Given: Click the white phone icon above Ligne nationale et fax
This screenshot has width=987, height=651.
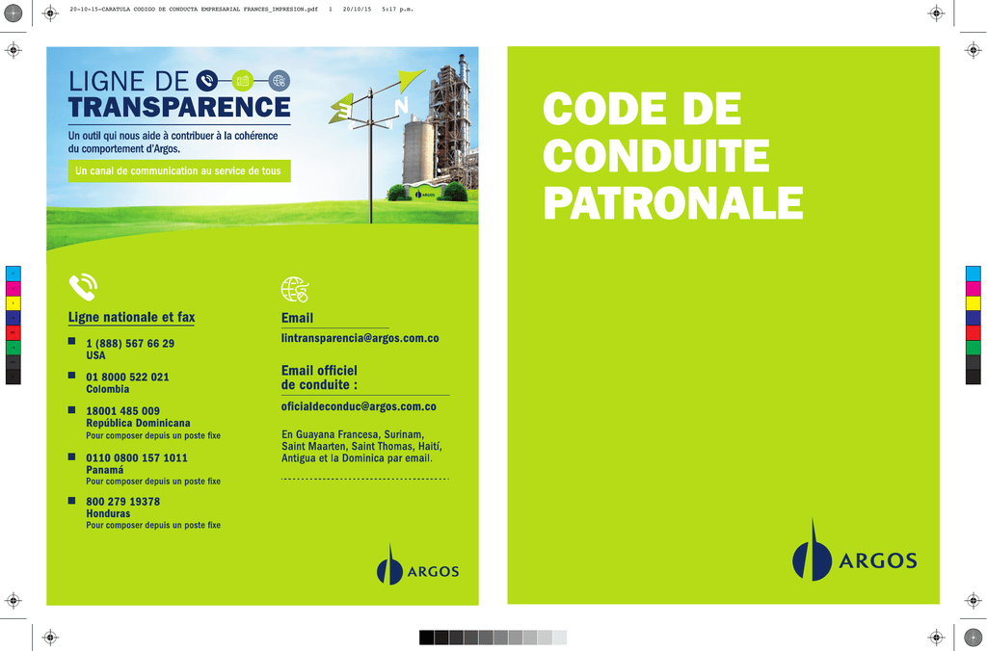Looking at the screenshot, I should 83,287.
